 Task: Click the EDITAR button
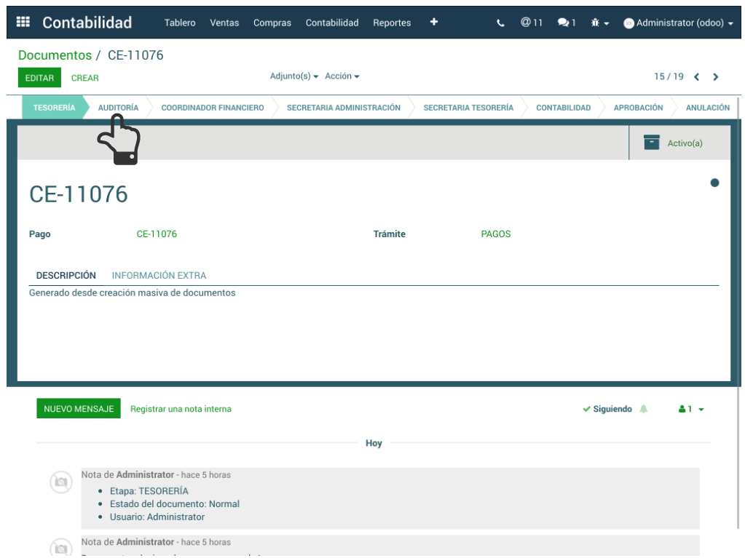point(39,78)
